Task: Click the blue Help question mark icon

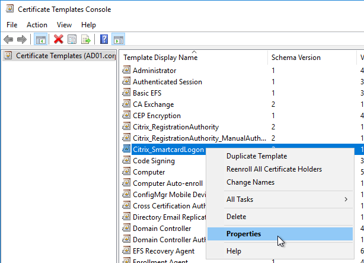Action: [104, 39]
